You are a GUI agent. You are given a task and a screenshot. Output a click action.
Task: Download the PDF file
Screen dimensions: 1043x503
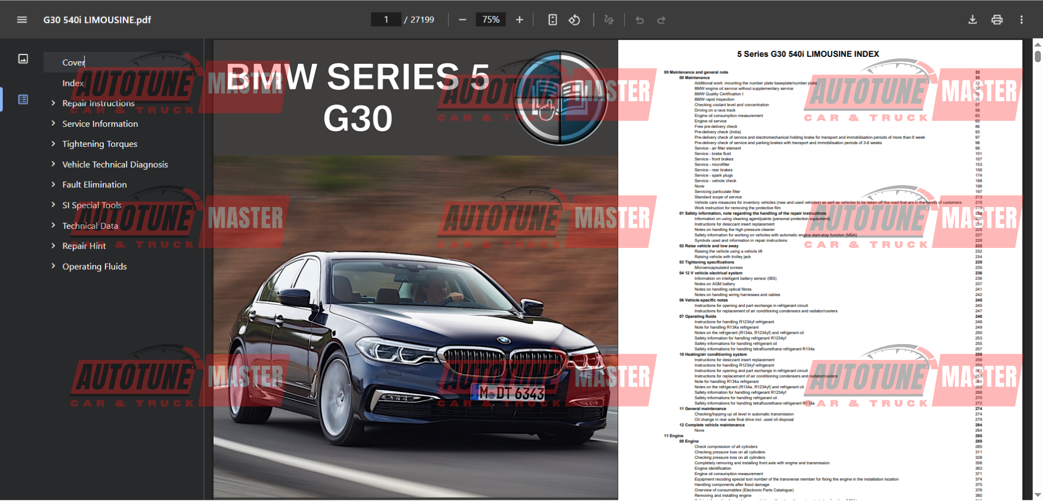[973, 20]
